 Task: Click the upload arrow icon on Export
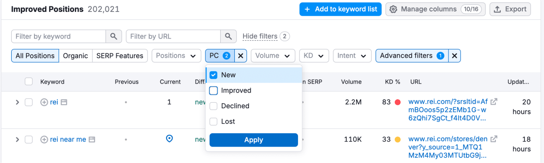click(497, 9)
